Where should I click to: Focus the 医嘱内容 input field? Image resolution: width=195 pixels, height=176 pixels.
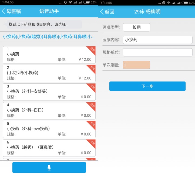coord(157,40)
